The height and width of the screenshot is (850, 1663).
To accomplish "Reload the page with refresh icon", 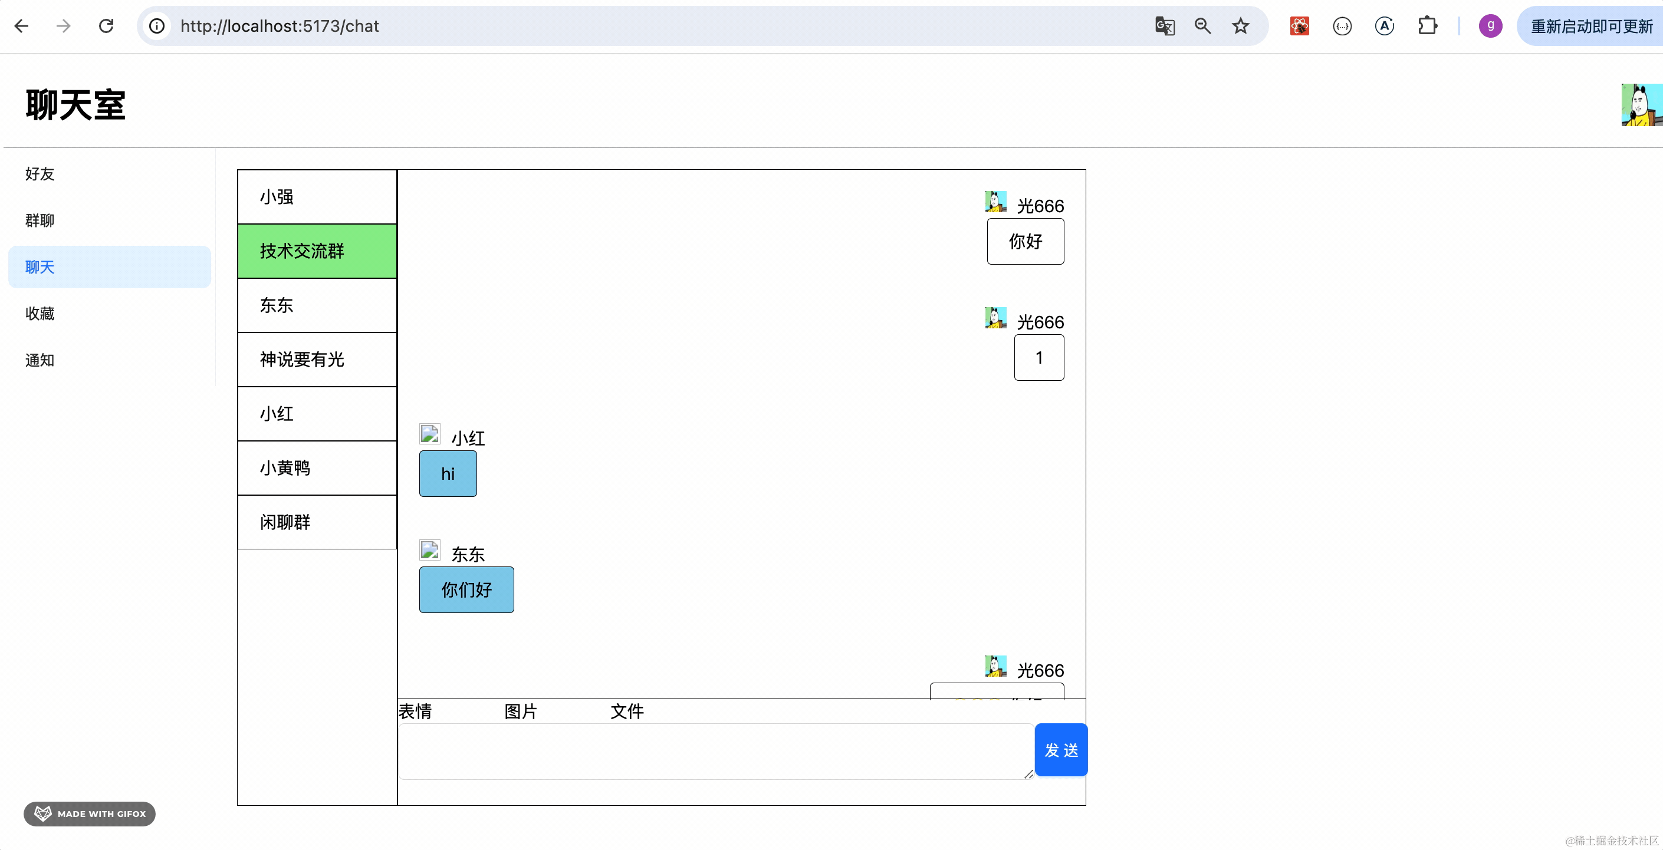I will coord(107,26).
